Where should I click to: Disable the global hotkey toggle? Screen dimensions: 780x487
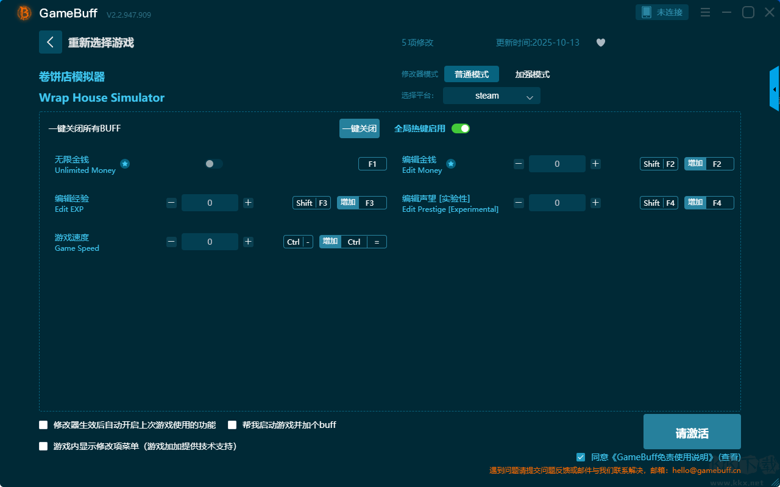click(x=461, y=128)
